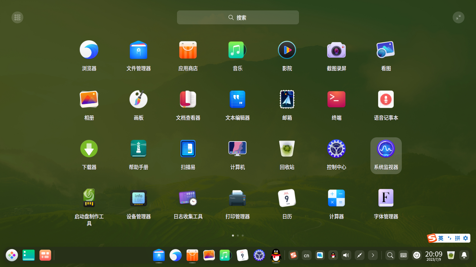The image size is (476, 267).
Task: Open music player from the dock
Action: click(x=226, y=255)
